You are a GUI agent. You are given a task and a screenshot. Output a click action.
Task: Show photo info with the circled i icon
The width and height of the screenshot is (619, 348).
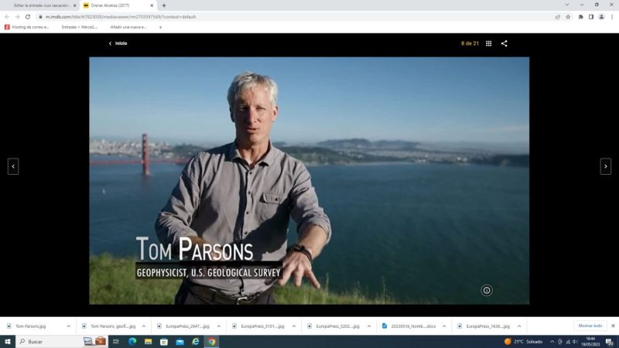(x=487, y=290)
